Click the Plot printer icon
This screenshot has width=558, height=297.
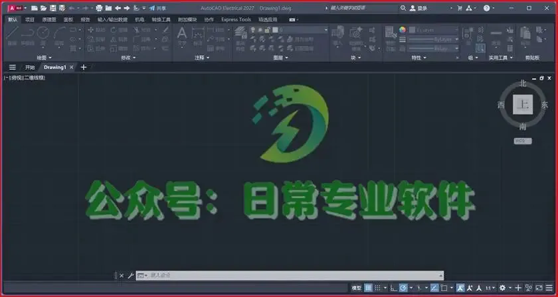tap(99, 8)
